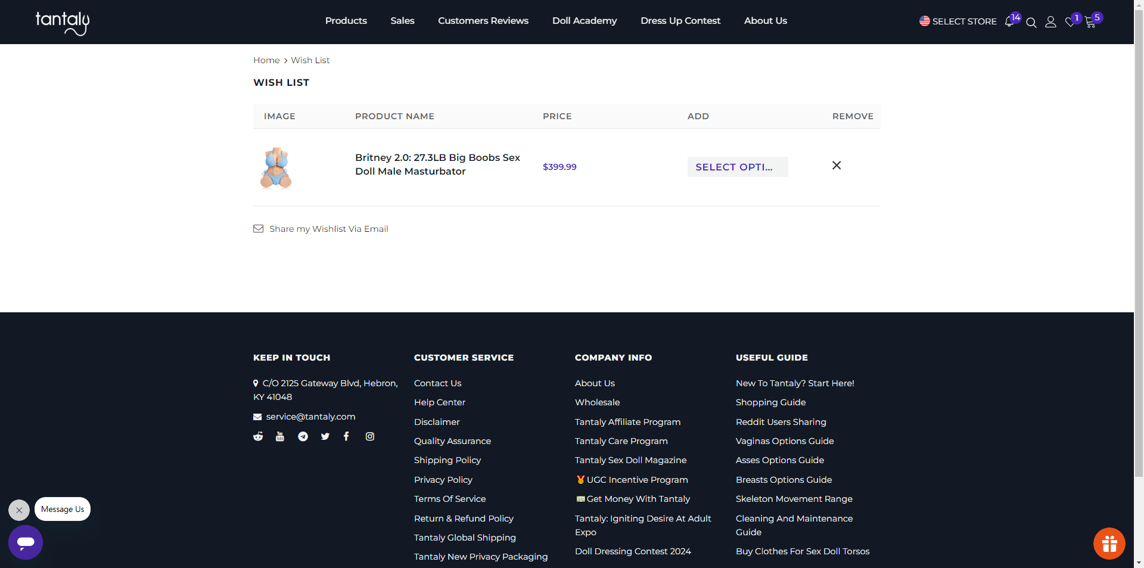The height and width of the screenshot is (568, 1144).
Task: Open Get Money With Tantaly link
Action: pos(633,499)
